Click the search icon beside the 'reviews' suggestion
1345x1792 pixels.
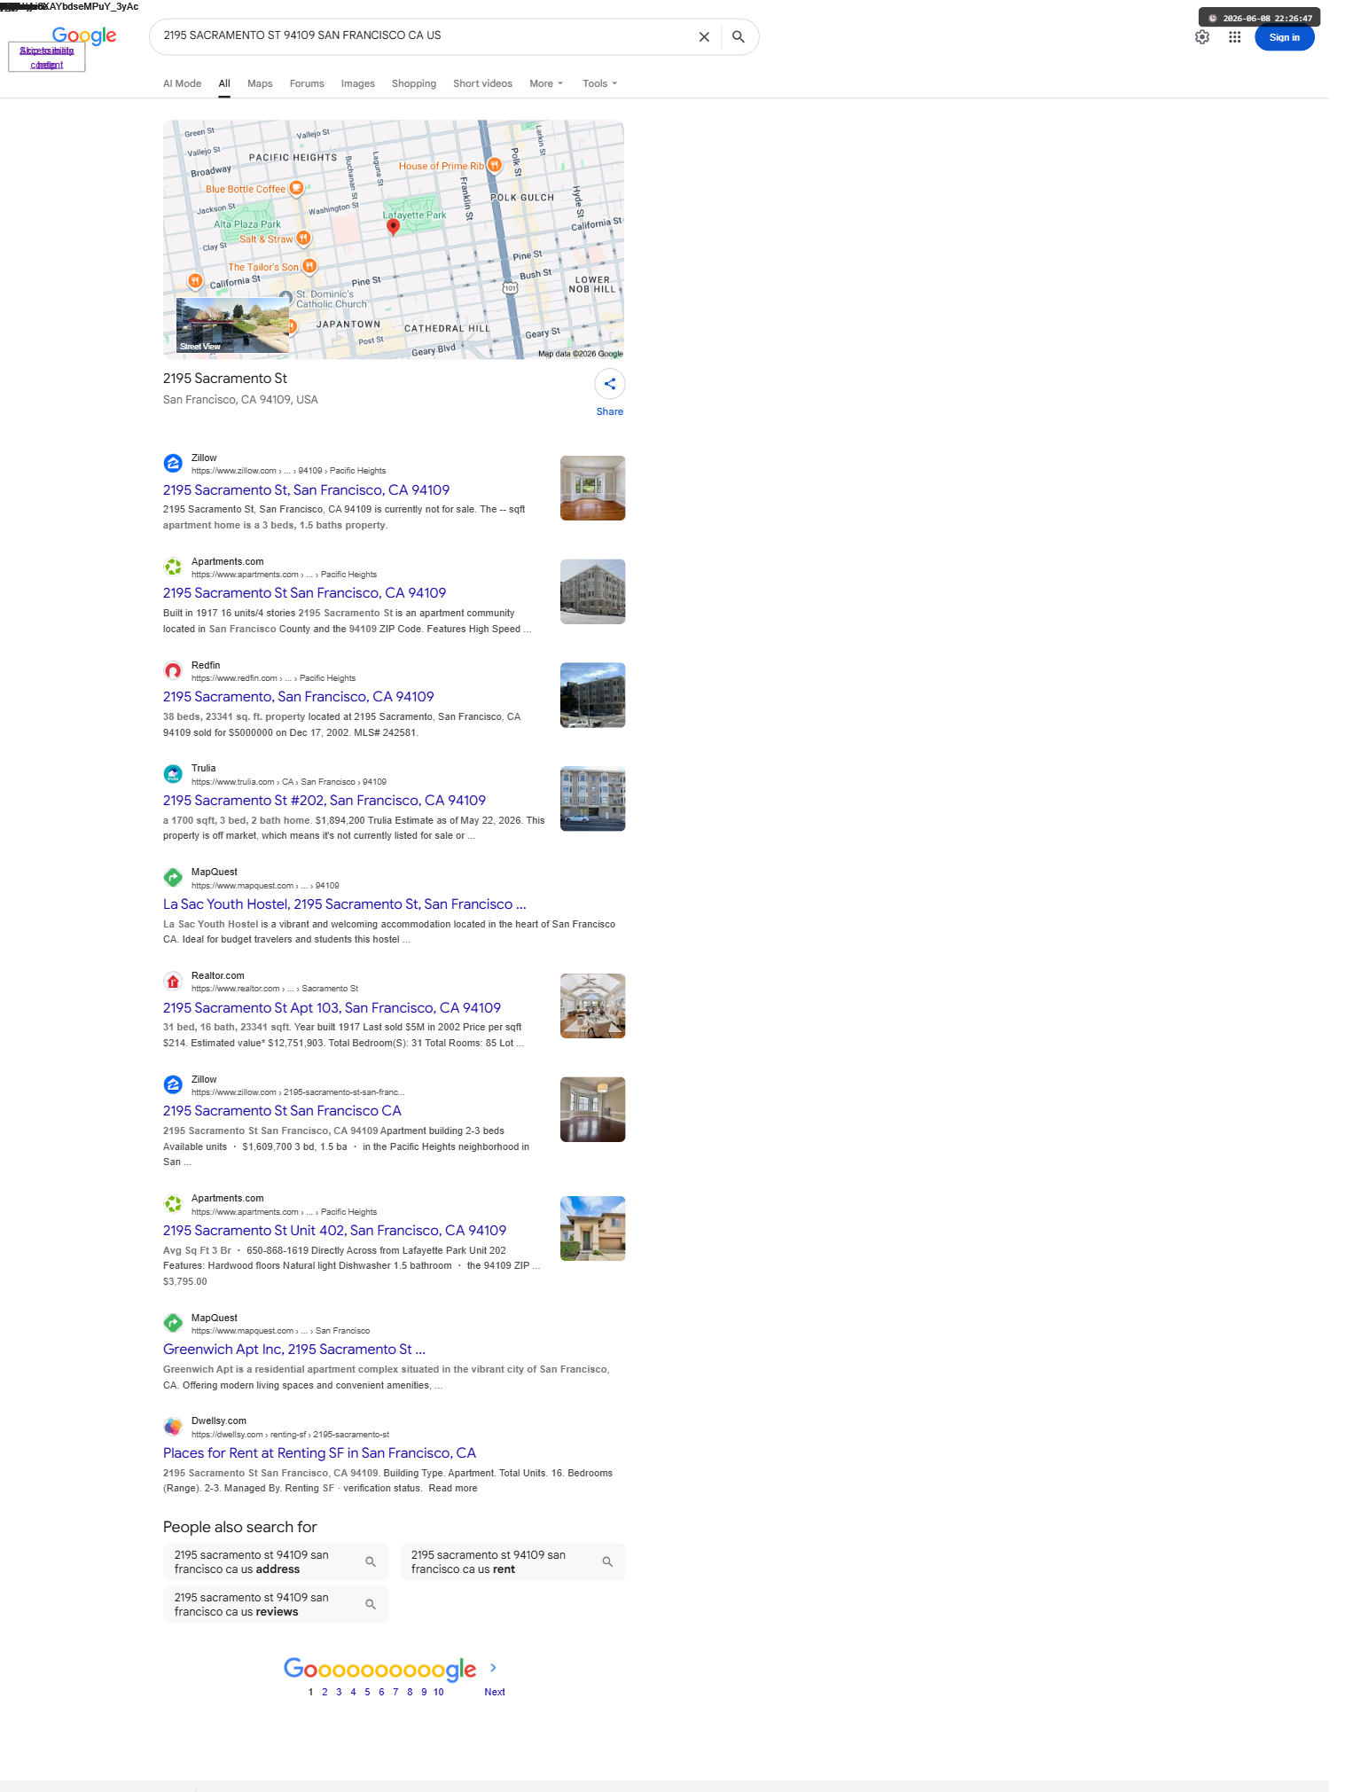coord(371,1605)
